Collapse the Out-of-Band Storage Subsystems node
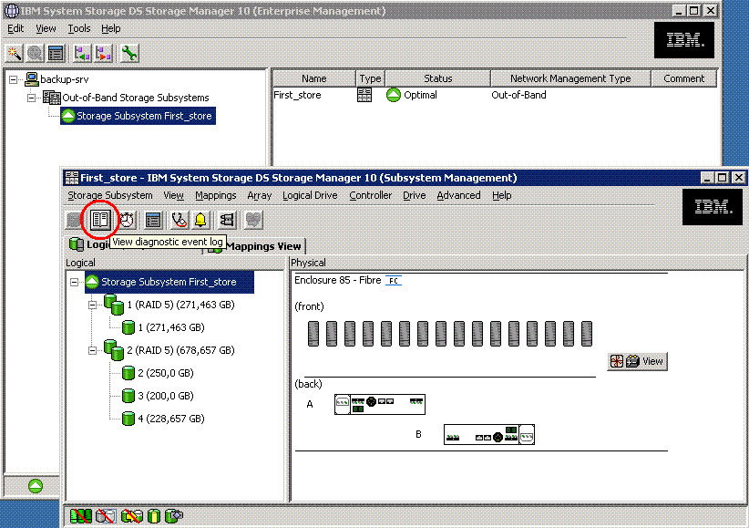Image resolution: width=749 pixels, height=528 pixels. 32,98
